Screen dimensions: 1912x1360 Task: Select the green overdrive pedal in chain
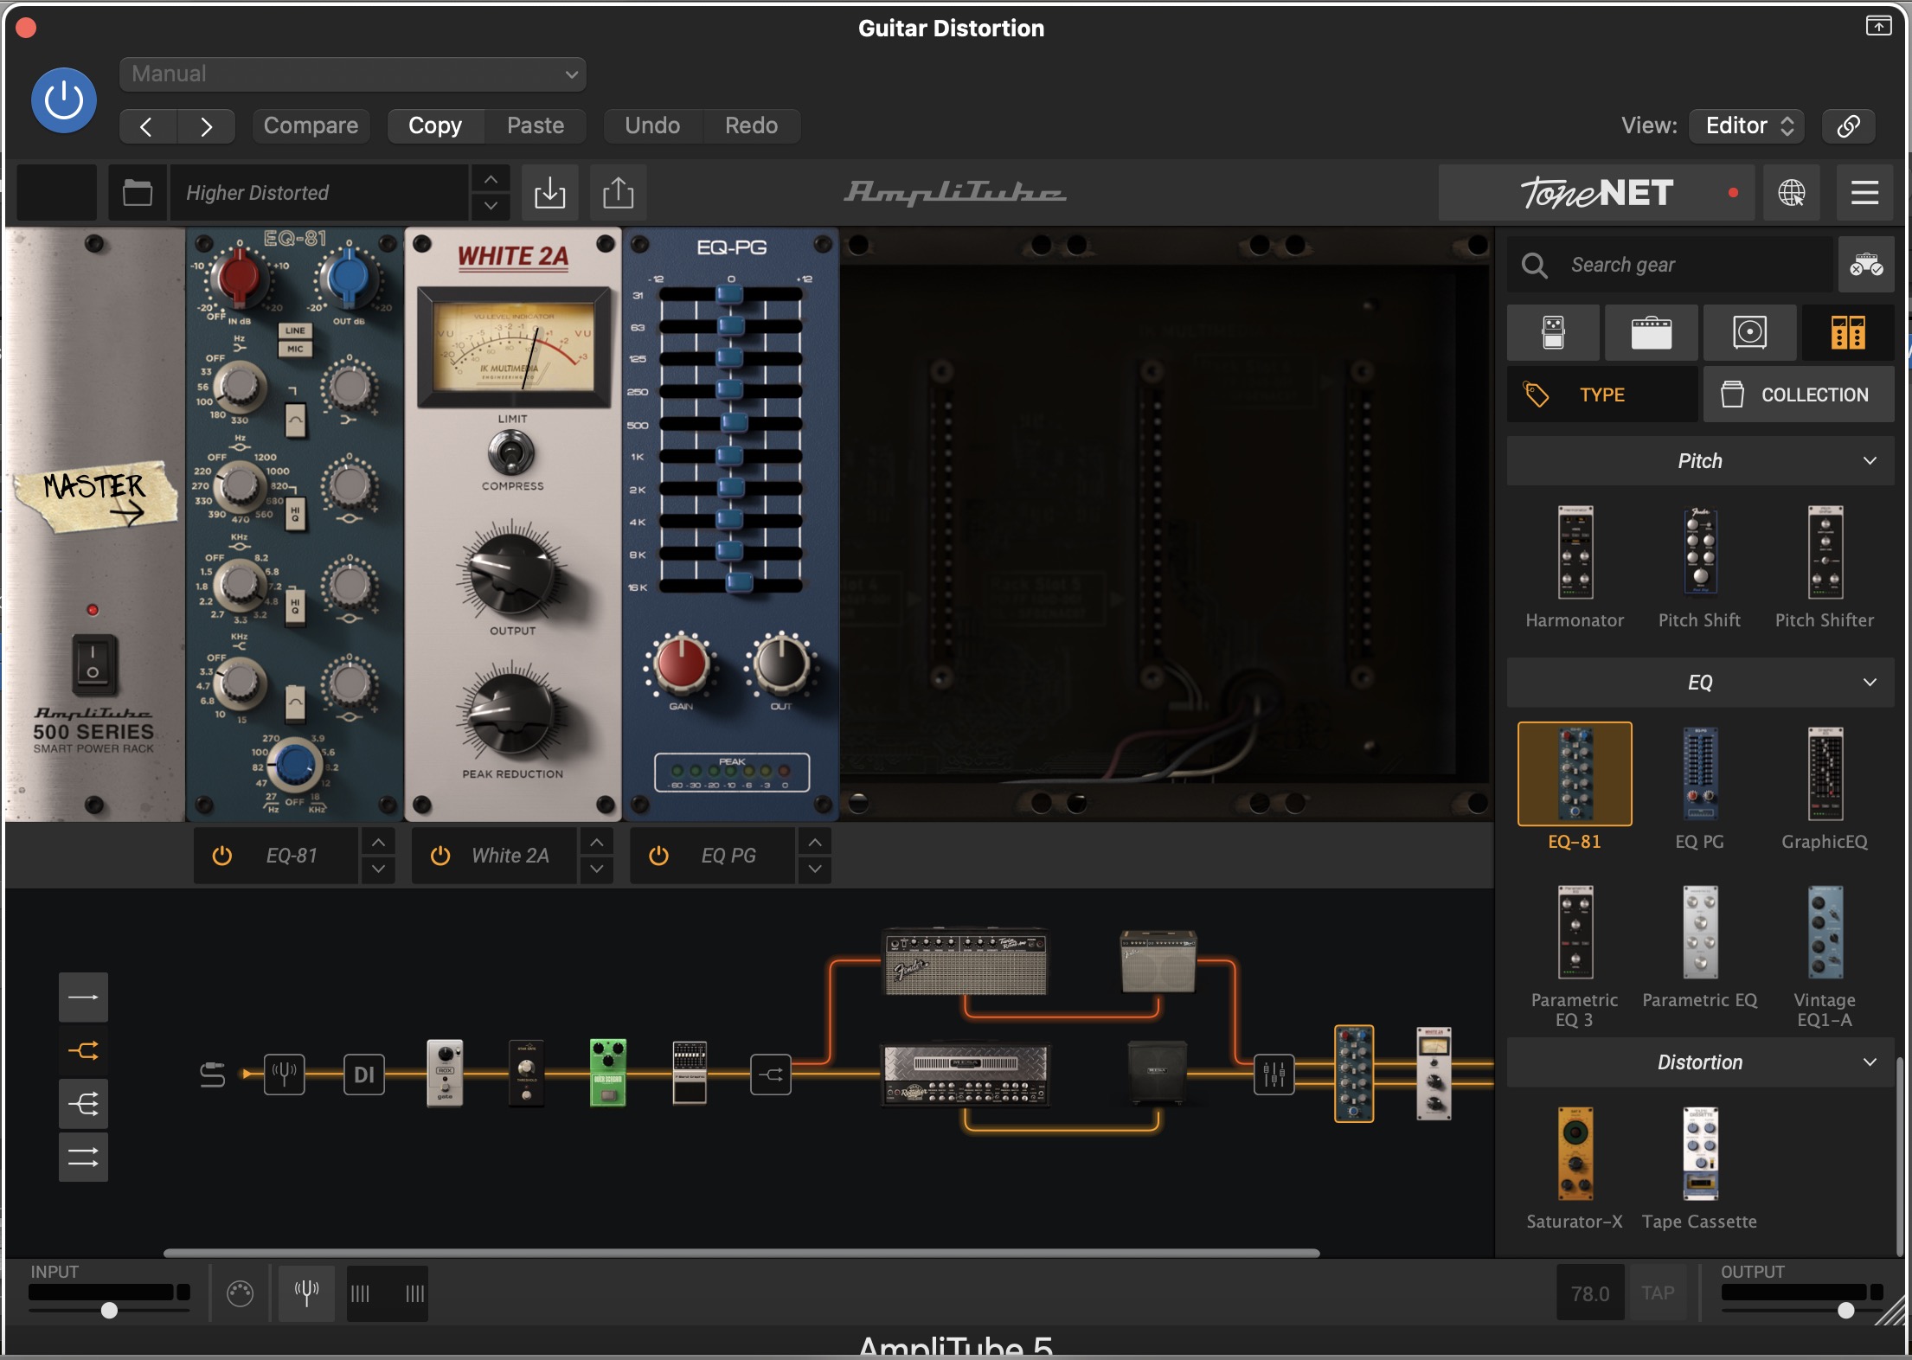click(x=608, y=1073)
